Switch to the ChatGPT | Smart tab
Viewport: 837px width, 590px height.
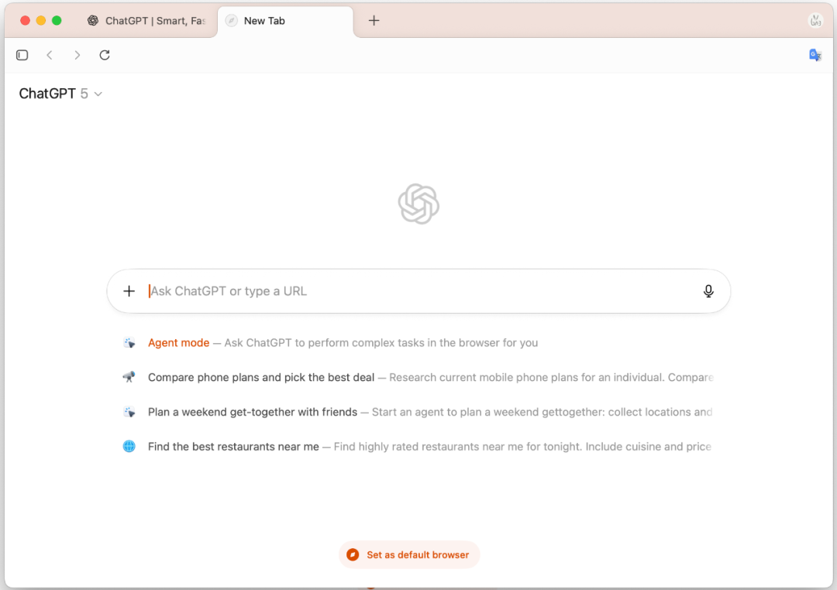(x=147, y=21)
